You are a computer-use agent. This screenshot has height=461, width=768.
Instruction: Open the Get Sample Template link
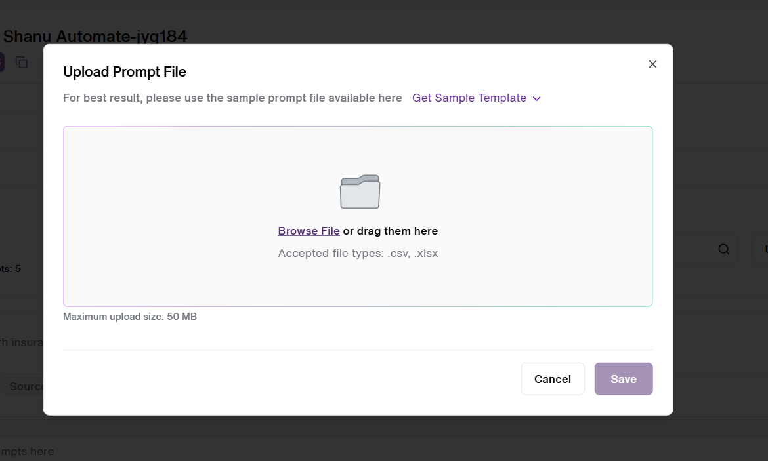pyautogui.click(x=469, y=98)
